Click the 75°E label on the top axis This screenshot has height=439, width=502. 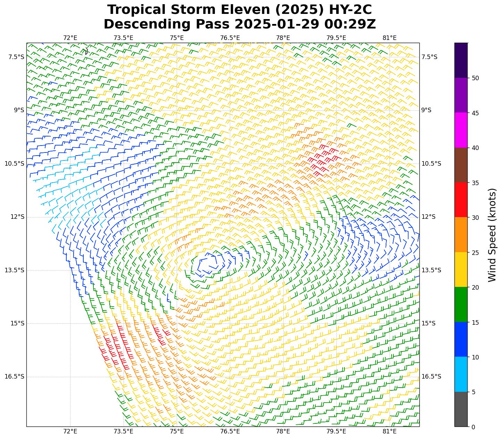[177, 38]
